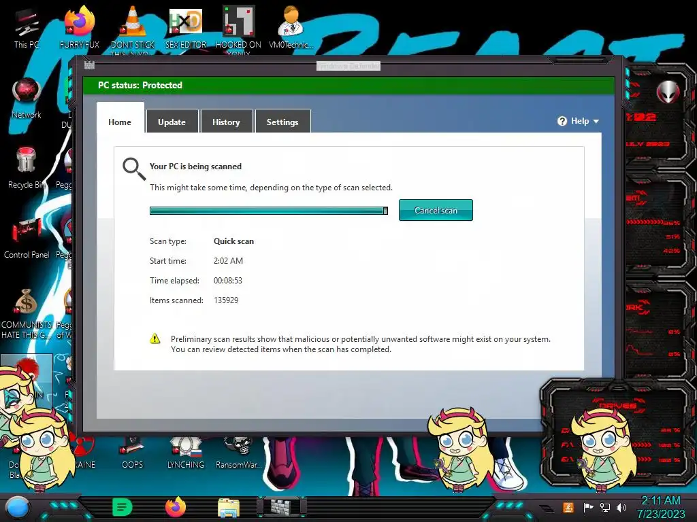Click items scanned count '135929'
Screen dimensions: 697x522
[x=226, y=300]
